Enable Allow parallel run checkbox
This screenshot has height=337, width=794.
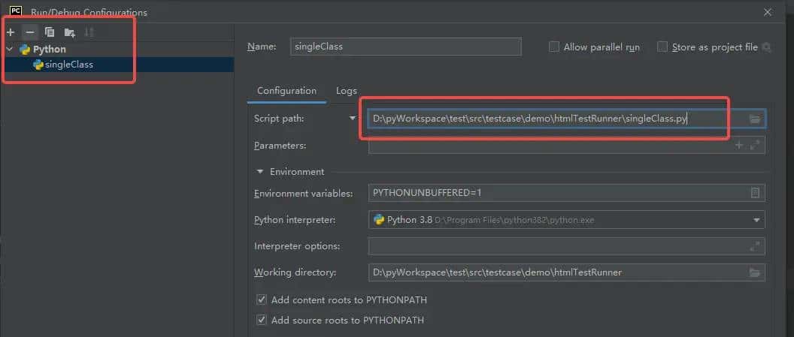[554, 47]
